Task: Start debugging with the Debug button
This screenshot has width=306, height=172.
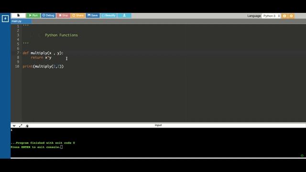Action: (x=48, y=15)
